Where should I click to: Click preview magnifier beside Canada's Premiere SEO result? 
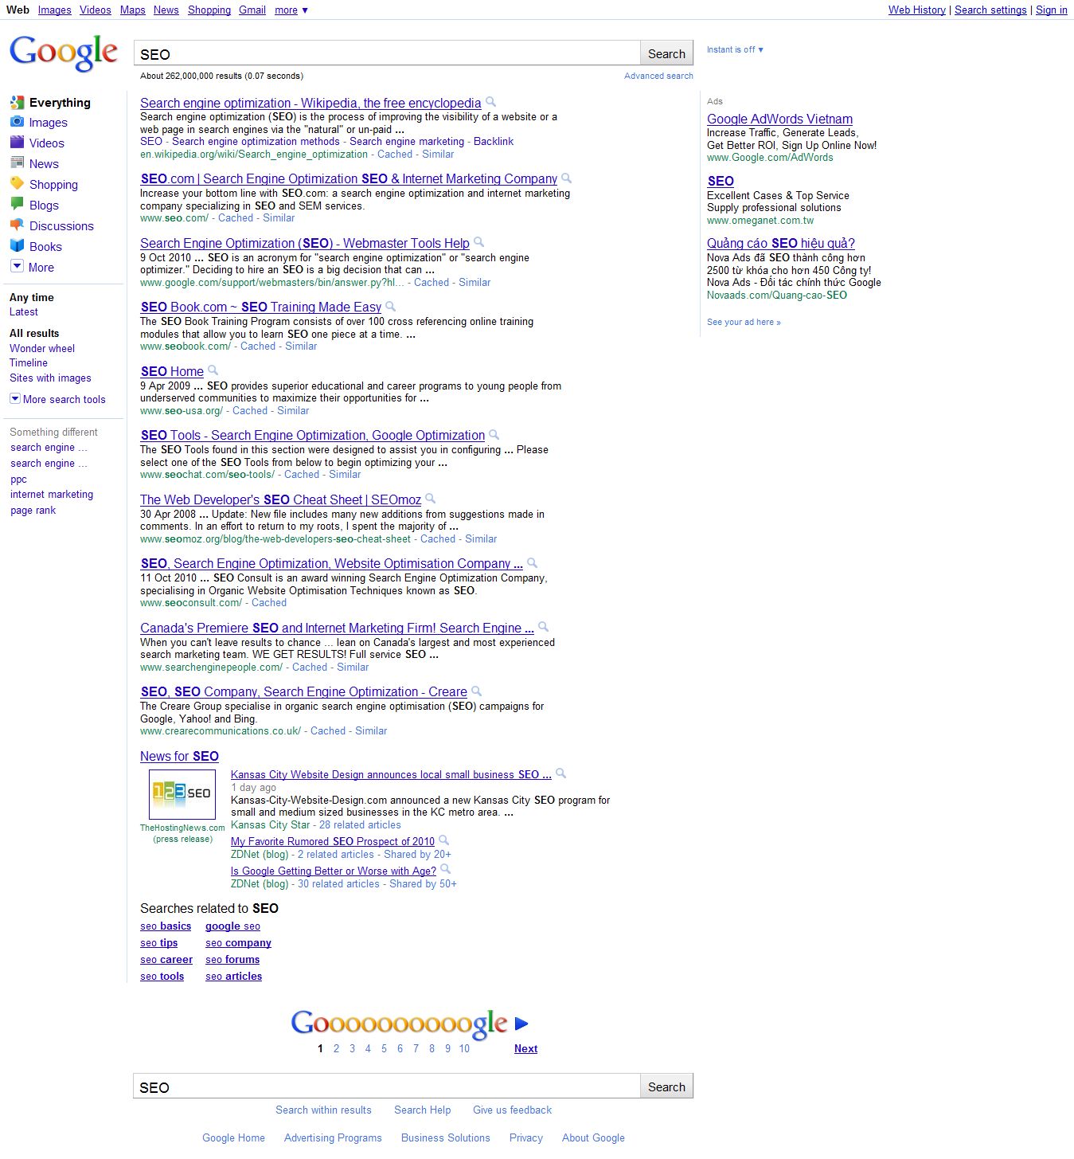(544, 627)
